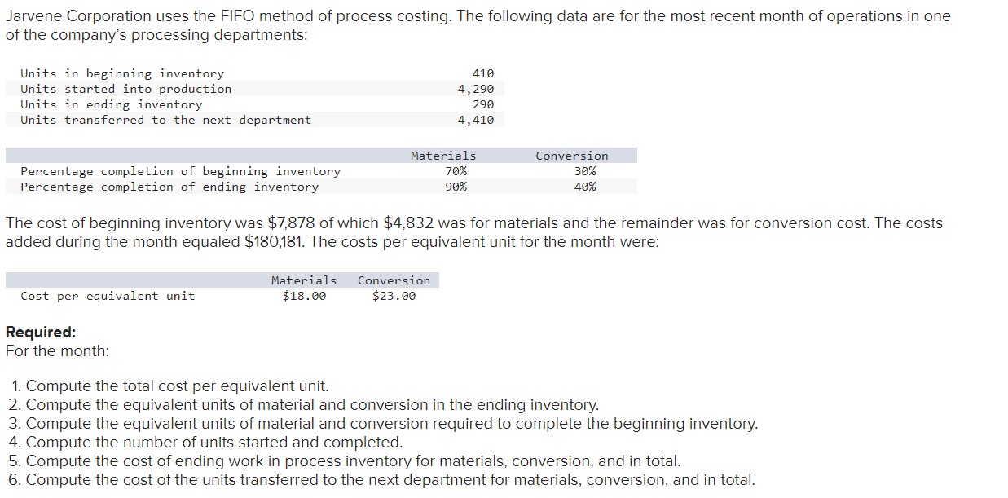The width and height of the screenshot is (1008, 498).
Task: Click "Percentage completion of ending inventory" label
Action: [x=169, y=187]
